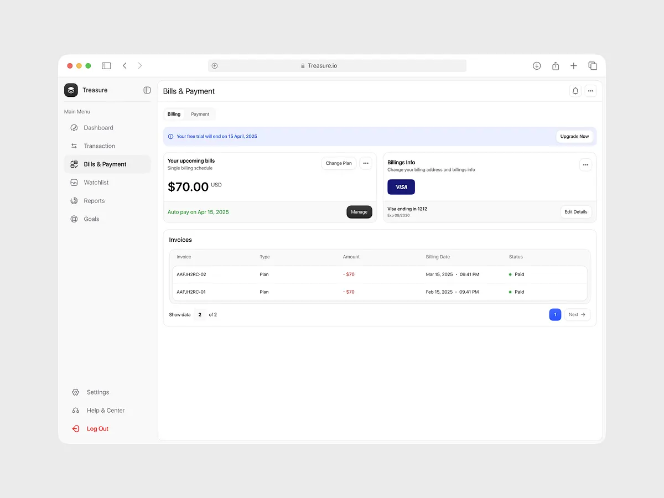Toggle the sidebar collapse control

146,90
